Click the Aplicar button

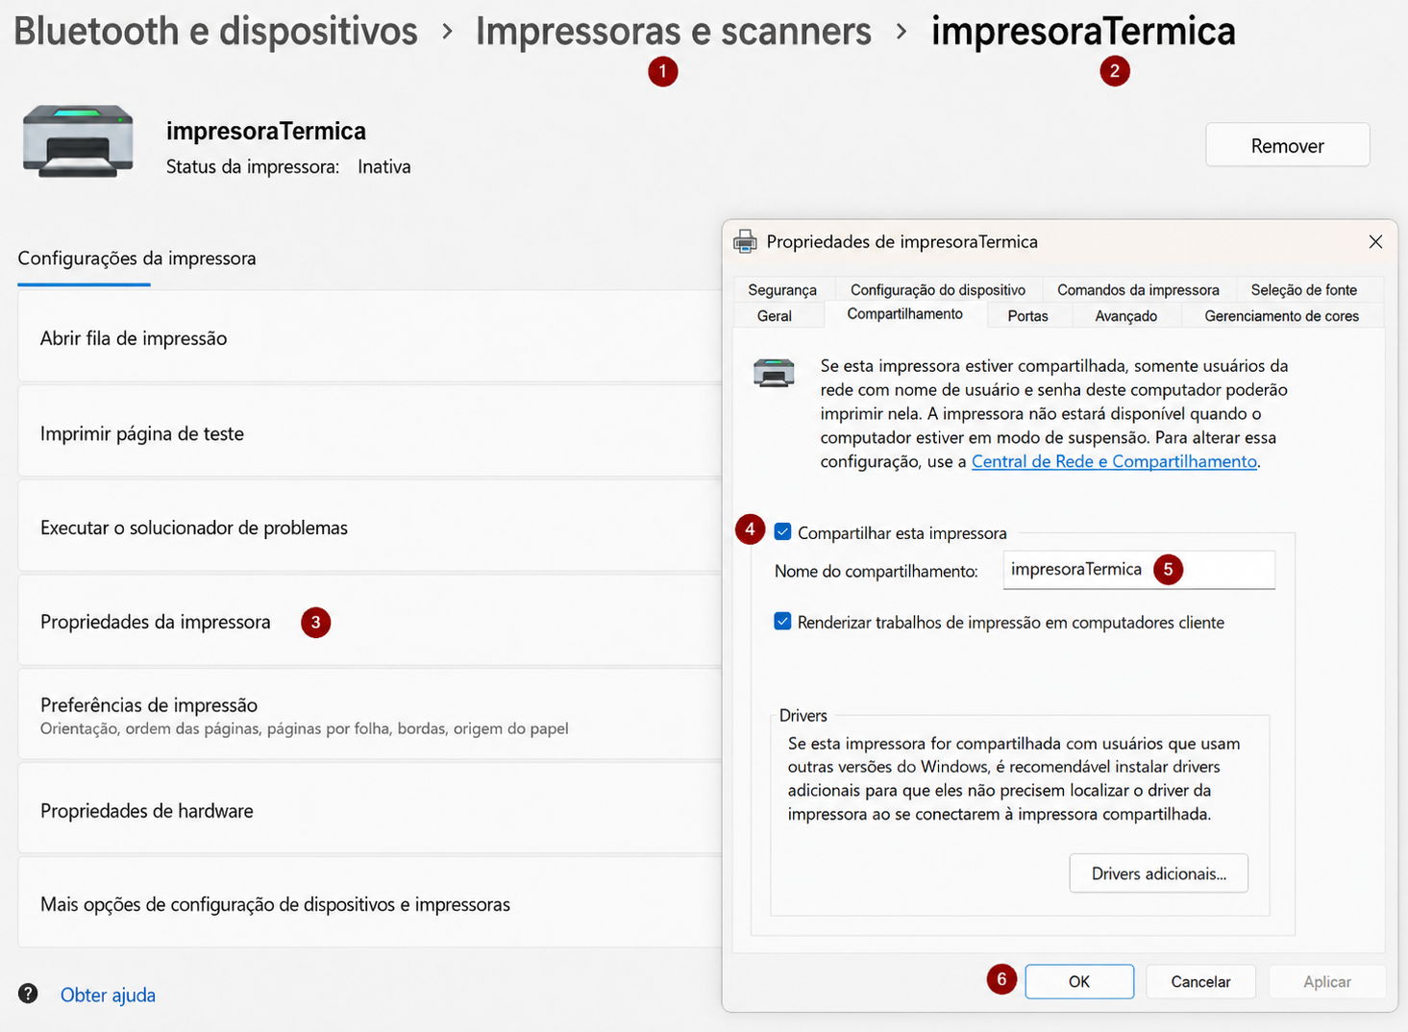pyautogui.click(x=1327, y=981)
